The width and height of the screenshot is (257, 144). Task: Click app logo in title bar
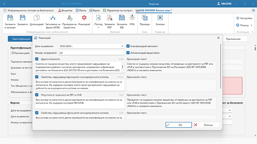pos(4,4)
